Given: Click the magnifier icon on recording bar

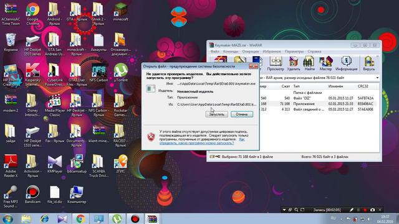Looking at the screenshot, I should pos(296,210).
